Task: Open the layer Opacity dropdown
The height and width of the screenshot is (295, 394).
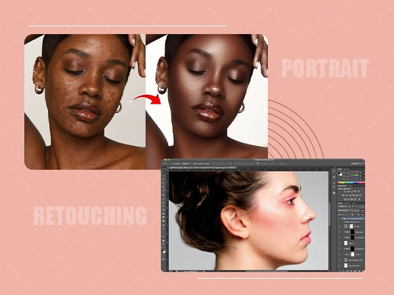Action: click(362, 210)
